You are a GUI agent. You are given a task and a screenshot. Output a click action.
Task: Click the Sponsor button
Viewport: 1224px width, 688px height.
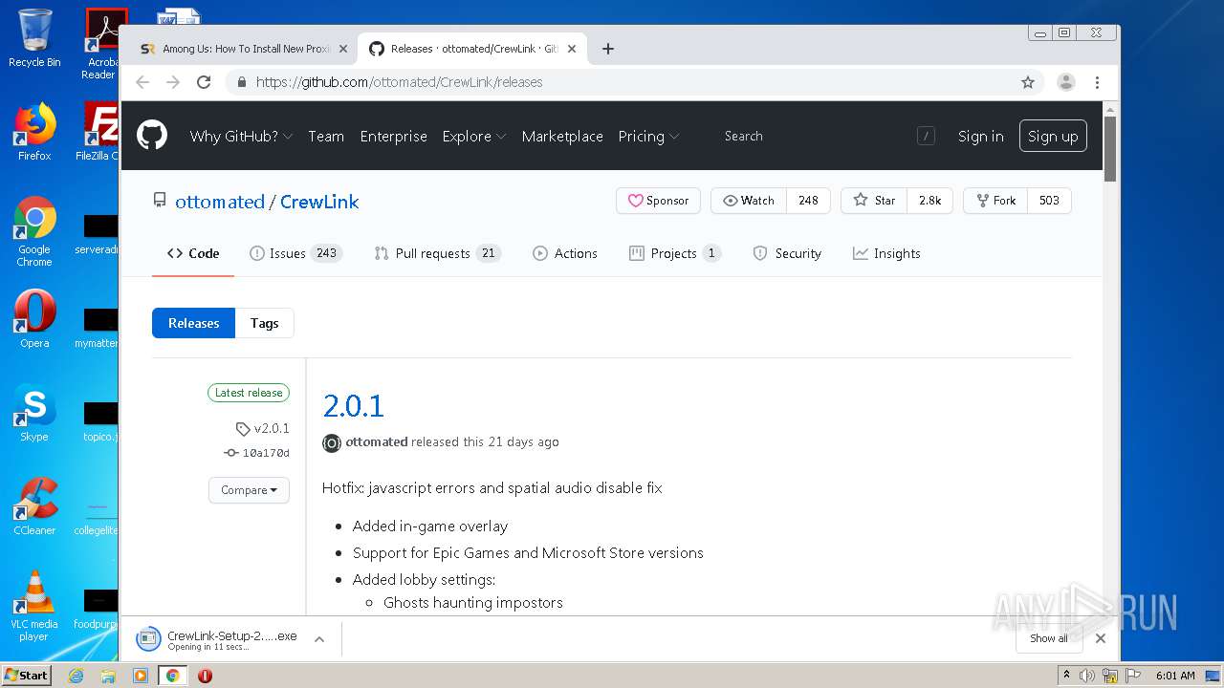tap(658, 201)
